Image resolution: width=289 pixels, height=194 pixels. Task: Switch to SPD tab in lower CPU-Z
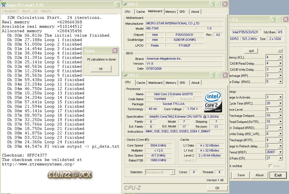point(182,83)
